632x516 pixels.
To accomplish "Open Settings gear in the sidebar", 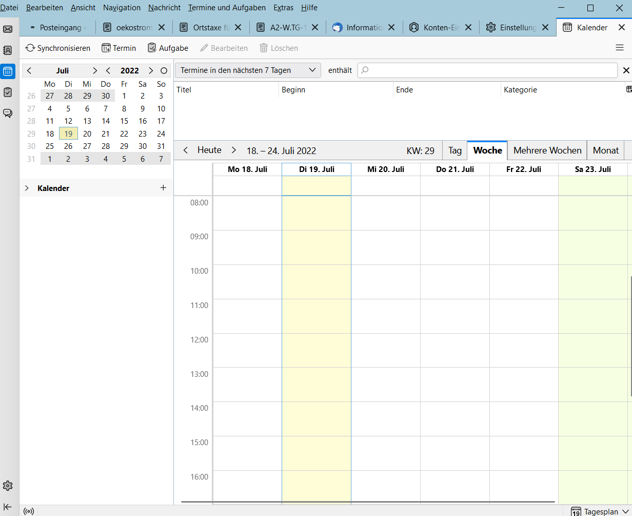I will click(x=8, y=486).
